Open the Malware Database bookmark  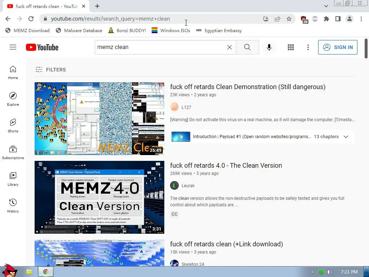click(79, 30)
